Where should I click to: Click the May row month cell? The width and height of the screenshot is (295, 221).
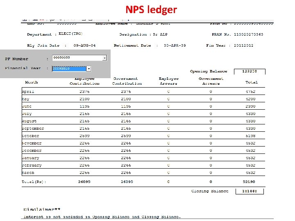click(x=25, y=99)
